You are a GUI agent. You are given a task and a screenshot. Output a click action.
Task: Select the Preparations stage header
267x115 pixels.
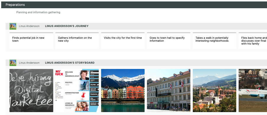coord(134,5)
